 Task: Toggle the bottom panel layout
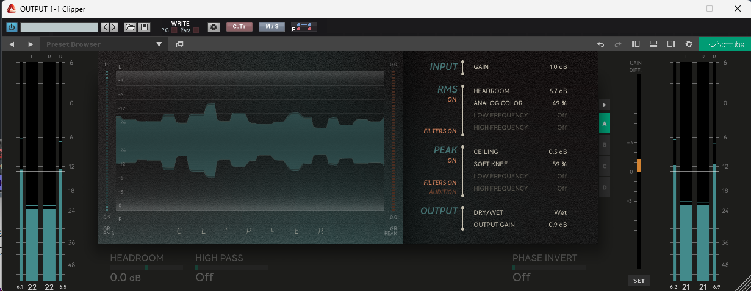653,44
